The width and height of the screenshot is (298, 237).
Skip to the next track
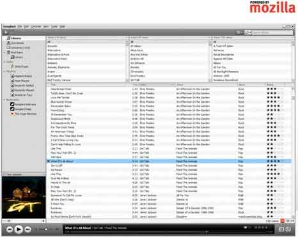(x=27, y=229)
